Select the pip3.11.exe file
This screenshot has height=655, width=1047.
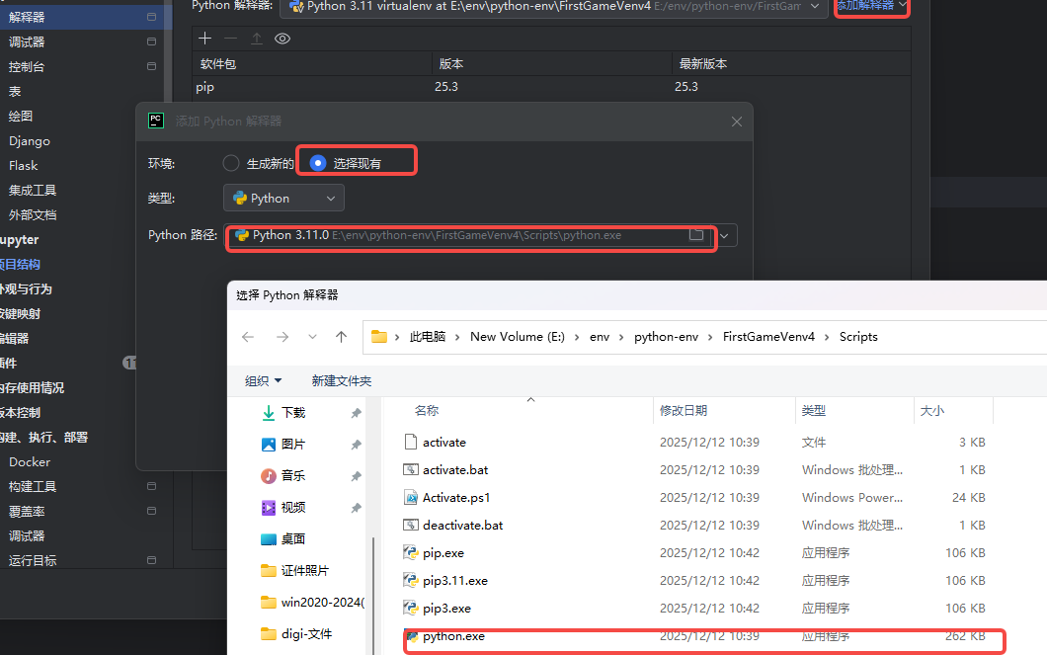pyautogui.click(x=454, y=581)
